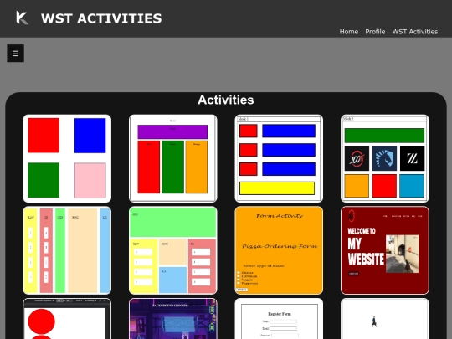Open the hamburger menu button
The height and width of the screenshot is (339, 452).
(x=16, y=54)
